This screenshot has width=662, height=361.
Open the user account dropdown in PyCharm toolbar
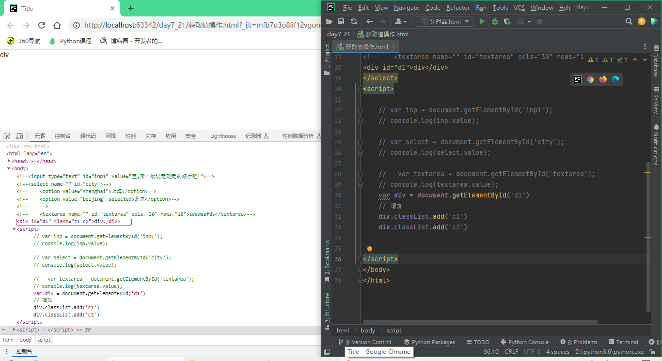pos(401,21)
